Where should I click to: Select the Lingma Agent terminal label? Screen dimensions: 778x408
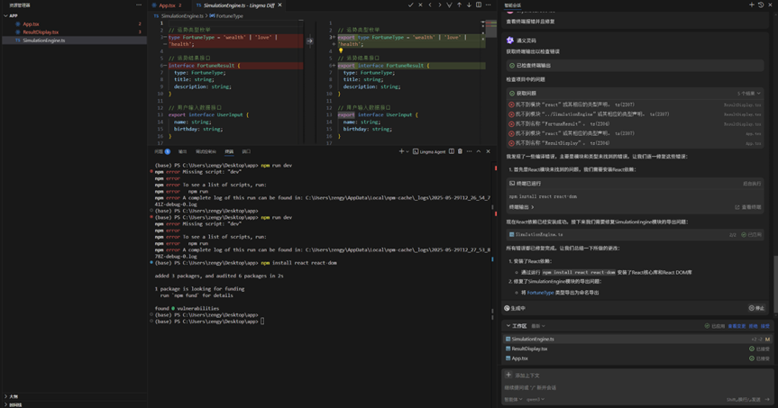pyautogui.click(x=429, y=151)
